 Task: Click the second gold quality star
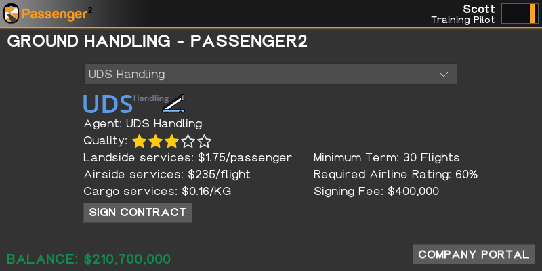point(156,141)
